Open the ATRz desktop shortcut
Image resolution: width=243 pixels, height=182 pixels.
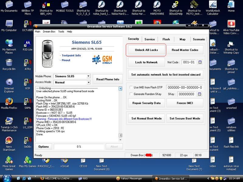coord(28,65)
